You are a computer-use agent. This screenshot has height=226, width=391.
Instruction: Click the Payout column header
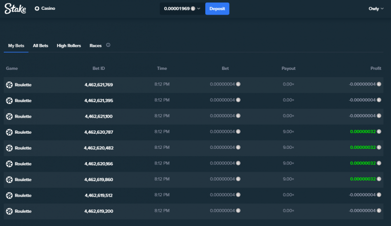288,68
